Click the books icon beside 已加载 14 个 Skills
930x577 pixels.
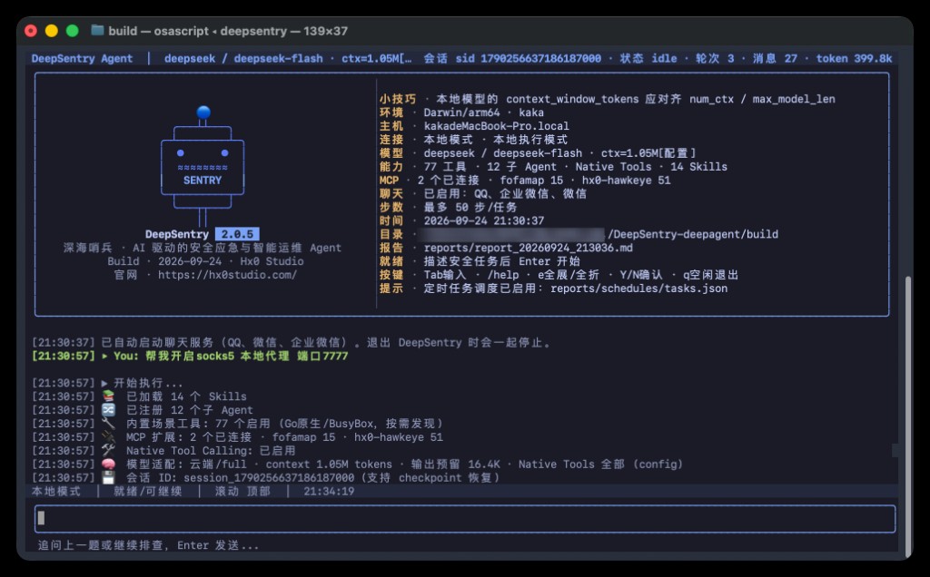(108, 396)
